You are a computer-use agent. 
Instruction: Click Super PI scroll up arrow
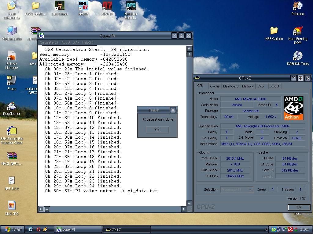(189, 48)
